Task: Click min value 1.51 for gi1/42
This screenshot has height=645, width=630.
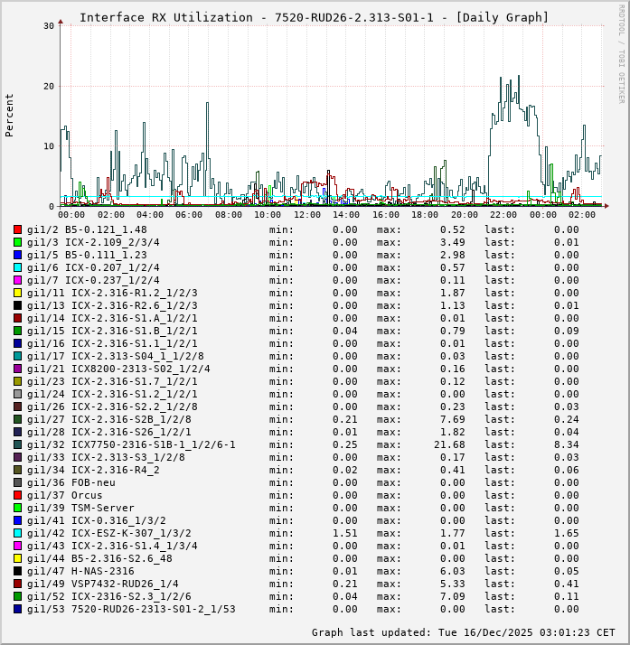Action: pos(345,533)
